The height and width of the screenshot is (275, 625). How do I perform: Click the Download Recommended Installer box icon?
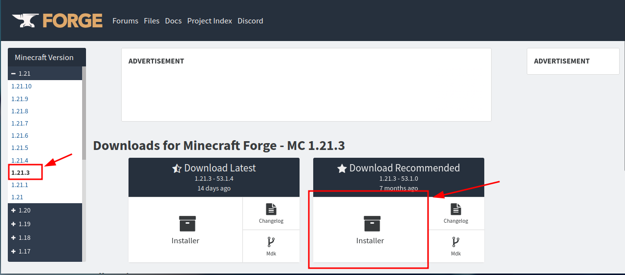(372, 224)
